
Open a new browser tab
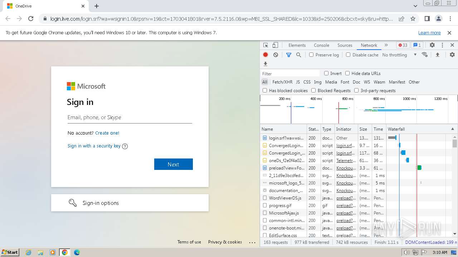coord(97,6)
